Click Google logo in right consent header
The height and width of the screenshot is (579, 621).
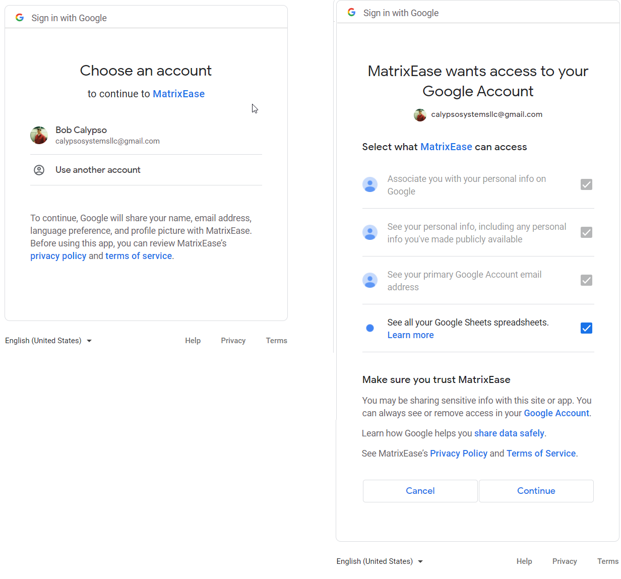pyautogui.click(x=351, y=13)
